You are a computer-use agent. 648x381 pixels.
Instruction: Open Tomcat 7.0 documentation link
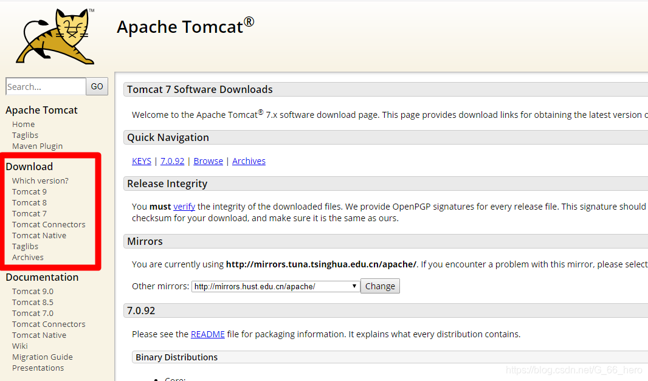[33, 313]
